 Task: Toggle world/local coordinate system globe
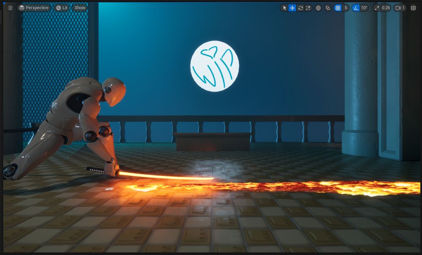point(318,8)
